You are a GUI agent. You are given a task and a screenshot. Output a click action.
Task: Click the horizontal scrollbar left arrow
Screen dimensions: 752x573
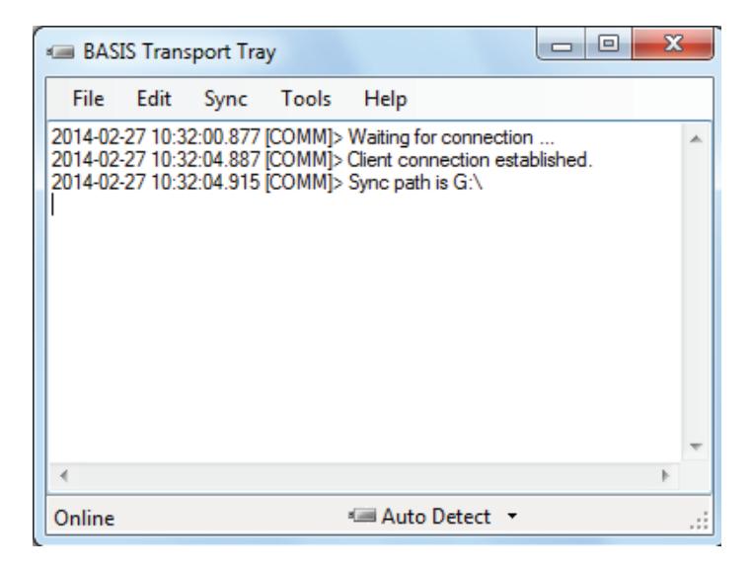[x=64, y=475]
